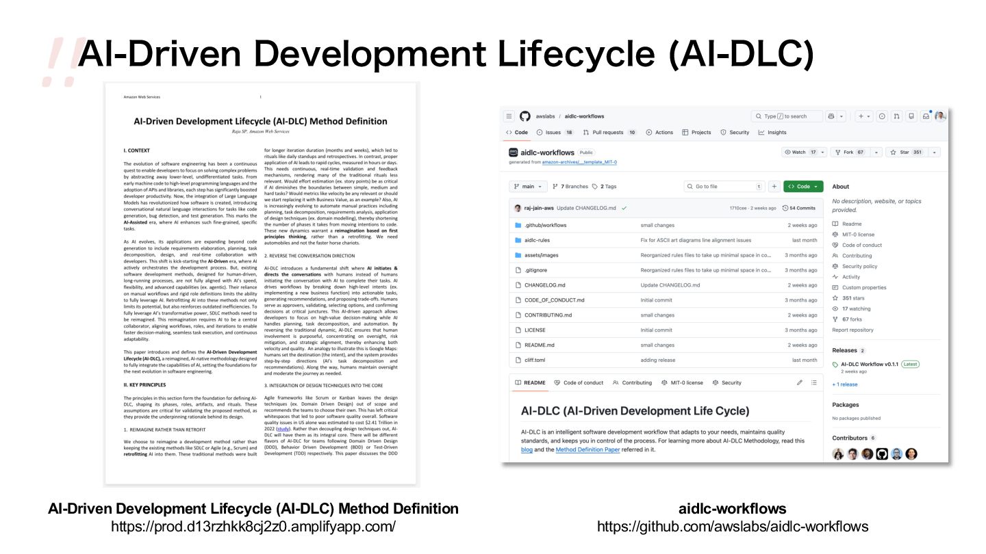
Task: Open the notifications inbox icon
Action: click(x=926, y=116)
